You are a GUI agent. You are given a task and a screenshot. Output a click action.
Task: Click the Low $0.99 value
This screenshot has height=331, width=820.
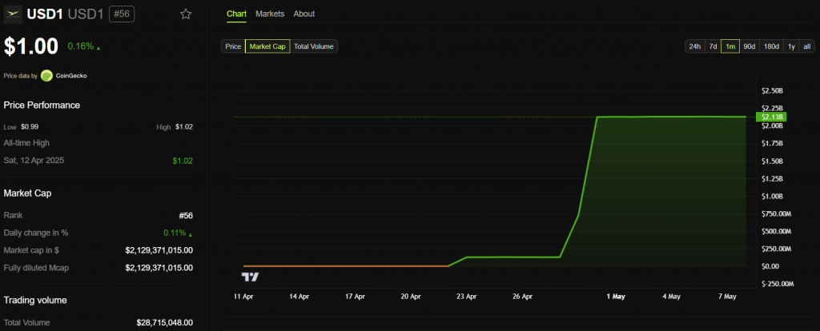click(31, 127)
